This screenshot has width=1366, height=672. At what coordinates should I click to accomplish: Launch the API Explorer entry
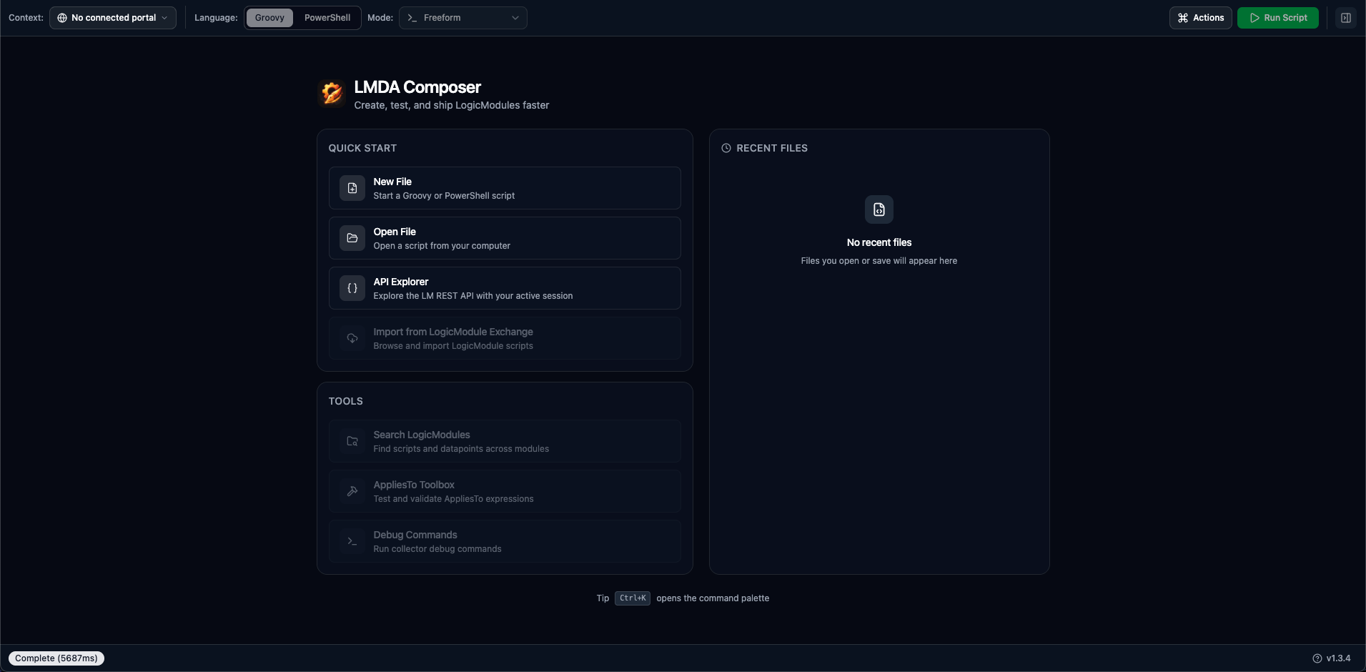[504, 288]
